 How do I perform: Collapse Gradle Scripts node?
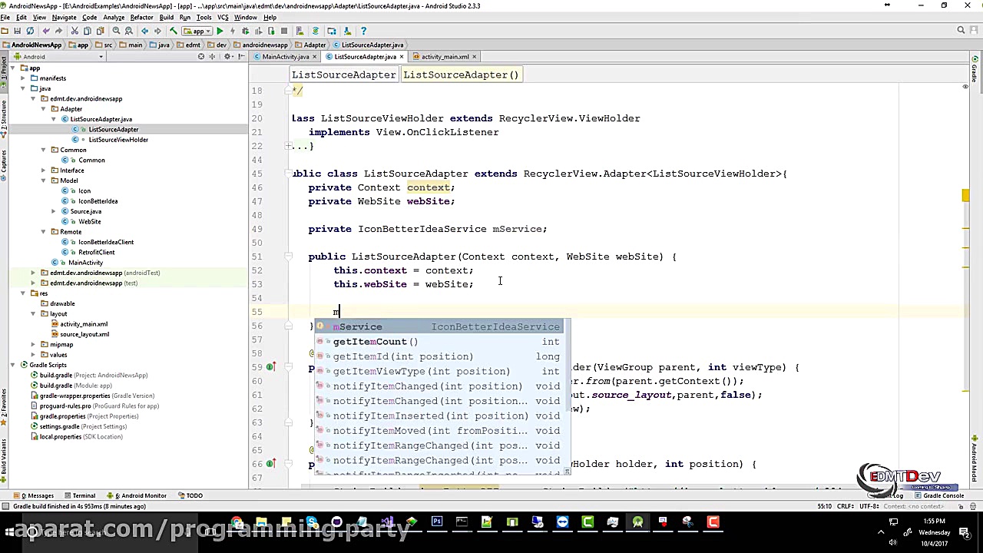(13, 365)
